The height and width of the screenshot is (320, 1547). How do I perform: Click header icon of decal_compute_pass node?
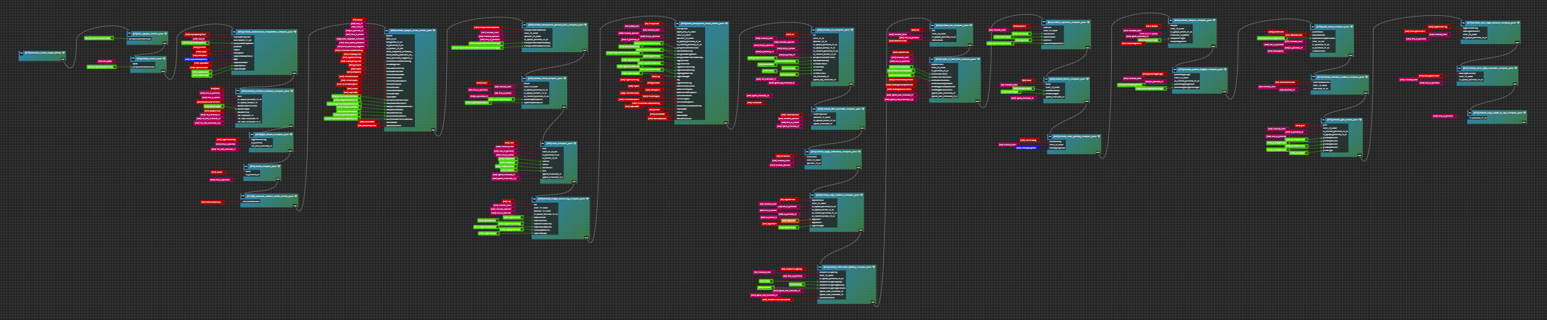pyautogui.click(x=246, y=166)
